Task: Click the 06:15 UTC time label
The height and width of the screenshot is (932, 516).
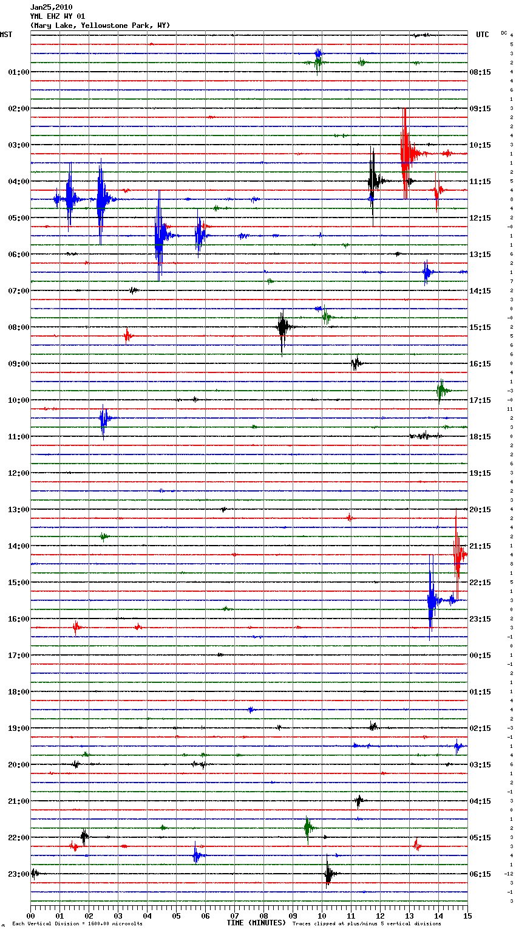Action: (x=480, y=874)
